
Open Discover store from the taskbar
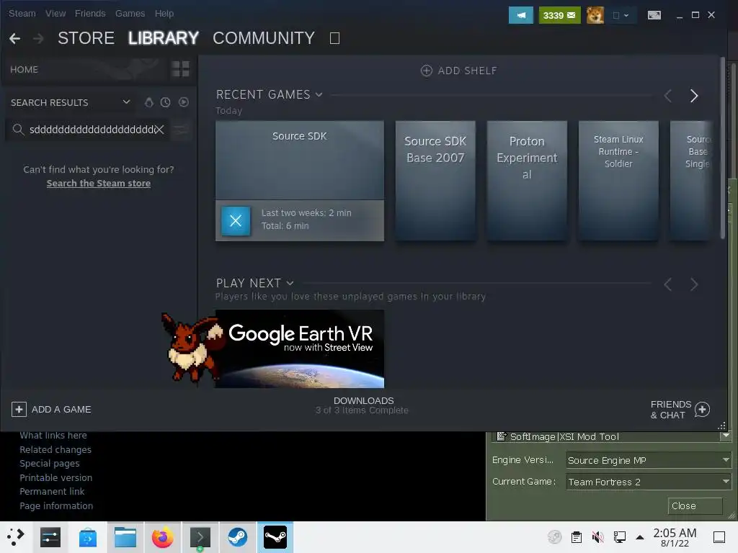coord(87,537)
